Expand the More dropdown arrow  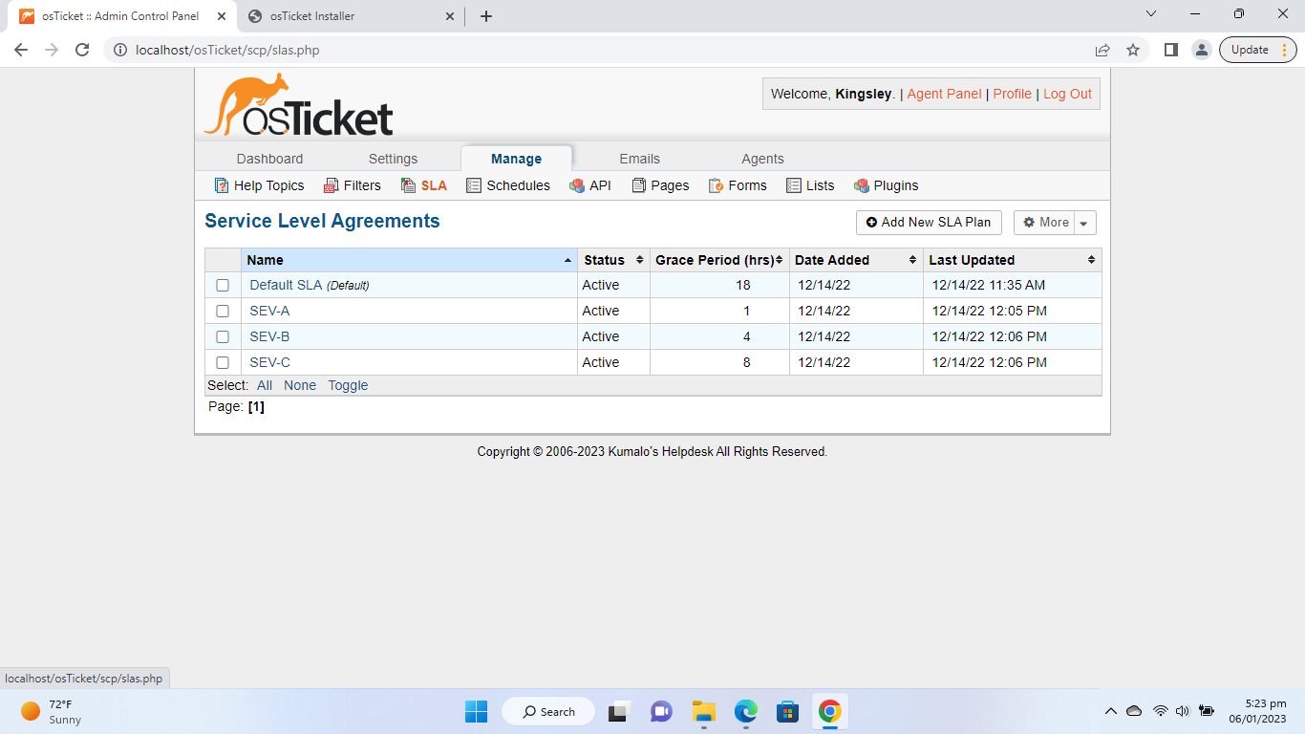point(1084,223)
